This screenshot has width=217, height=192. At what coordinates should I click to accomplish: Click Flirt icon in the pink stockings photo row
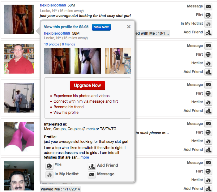tap(208, 133)
